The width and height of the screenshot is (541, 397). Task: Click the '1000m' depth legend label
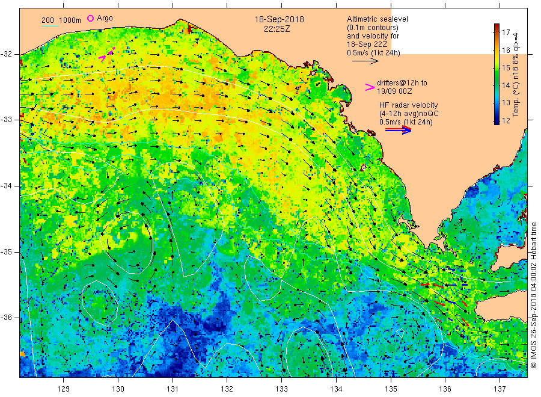(70, 20)
